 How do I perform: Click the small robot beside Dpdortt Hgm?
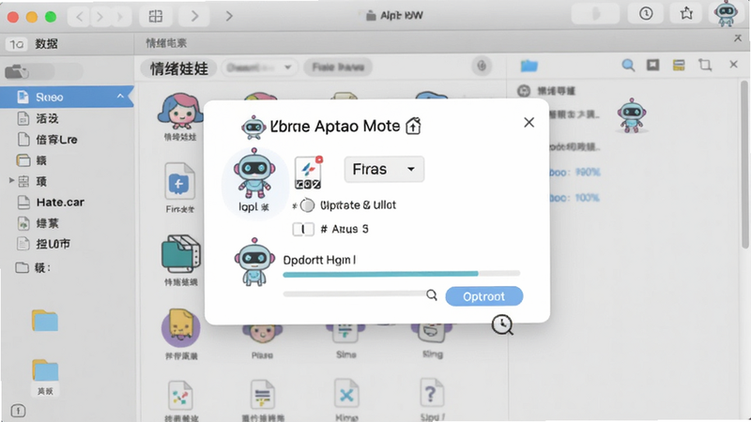(x=254, y=263)
